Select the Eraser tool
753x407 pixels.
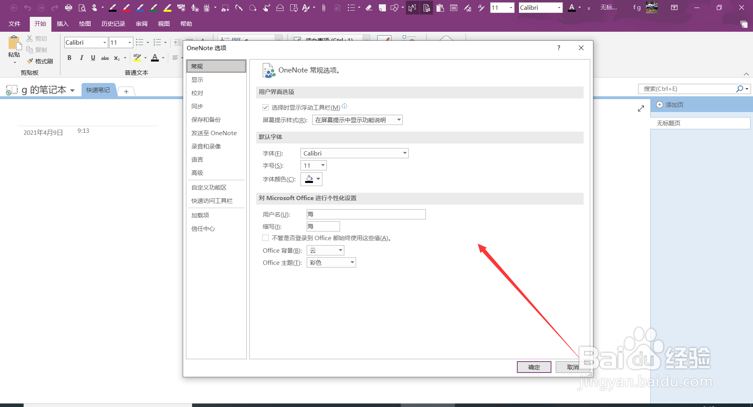pos(369,7)
